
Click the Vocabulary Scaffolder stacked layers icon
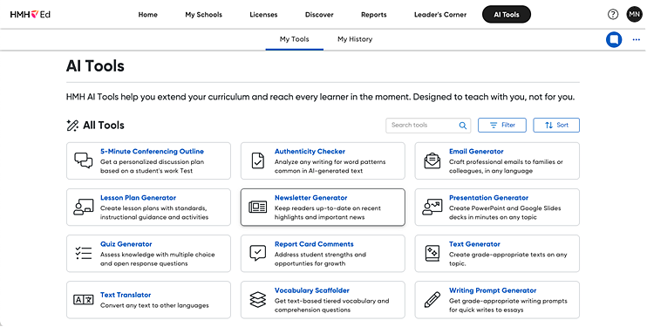click(x=258, y=300)
